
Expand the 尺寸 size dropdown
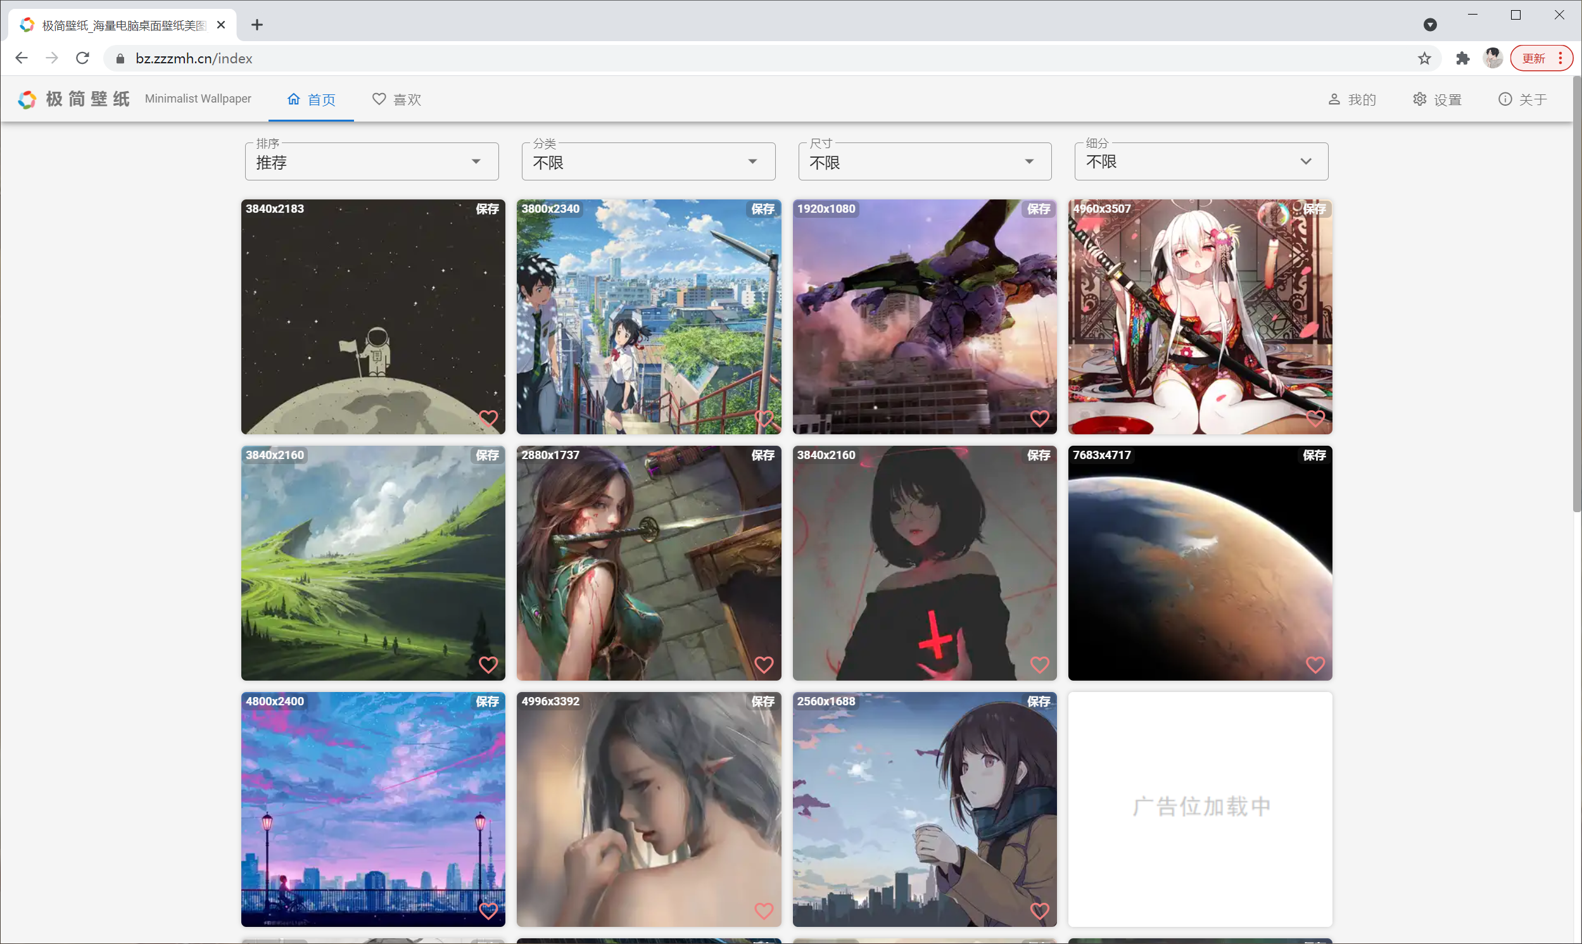[x=925, y=161]
